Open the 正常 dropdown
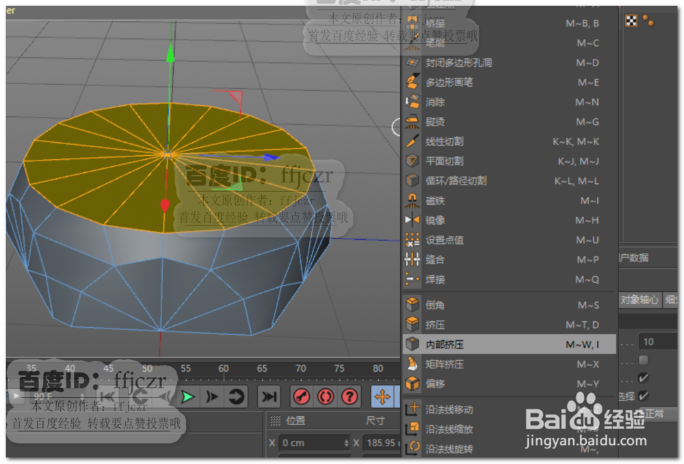Screen dimensions: 684x464 tap(659, 413)
